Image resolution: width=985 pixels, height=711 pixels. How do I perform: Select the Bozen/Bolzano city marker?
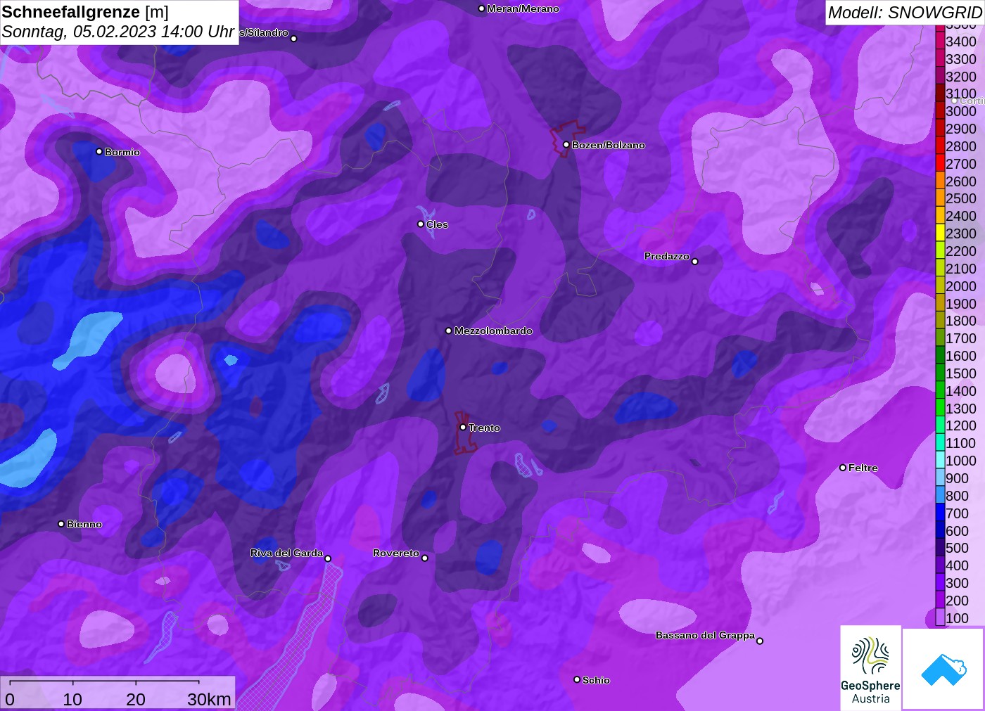[x=566, y=144]
